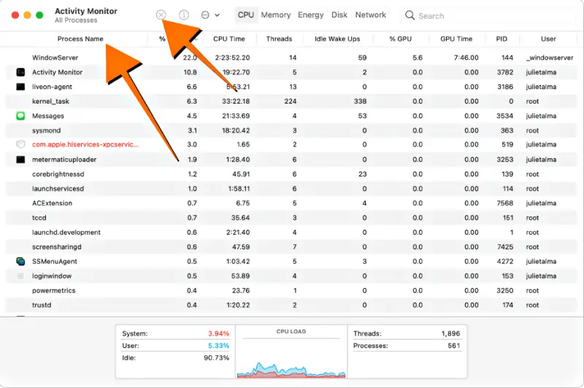The height and width of the screenshot is (388, 584).
Task: Sort by User column header
Action: (x=548, y=39)
